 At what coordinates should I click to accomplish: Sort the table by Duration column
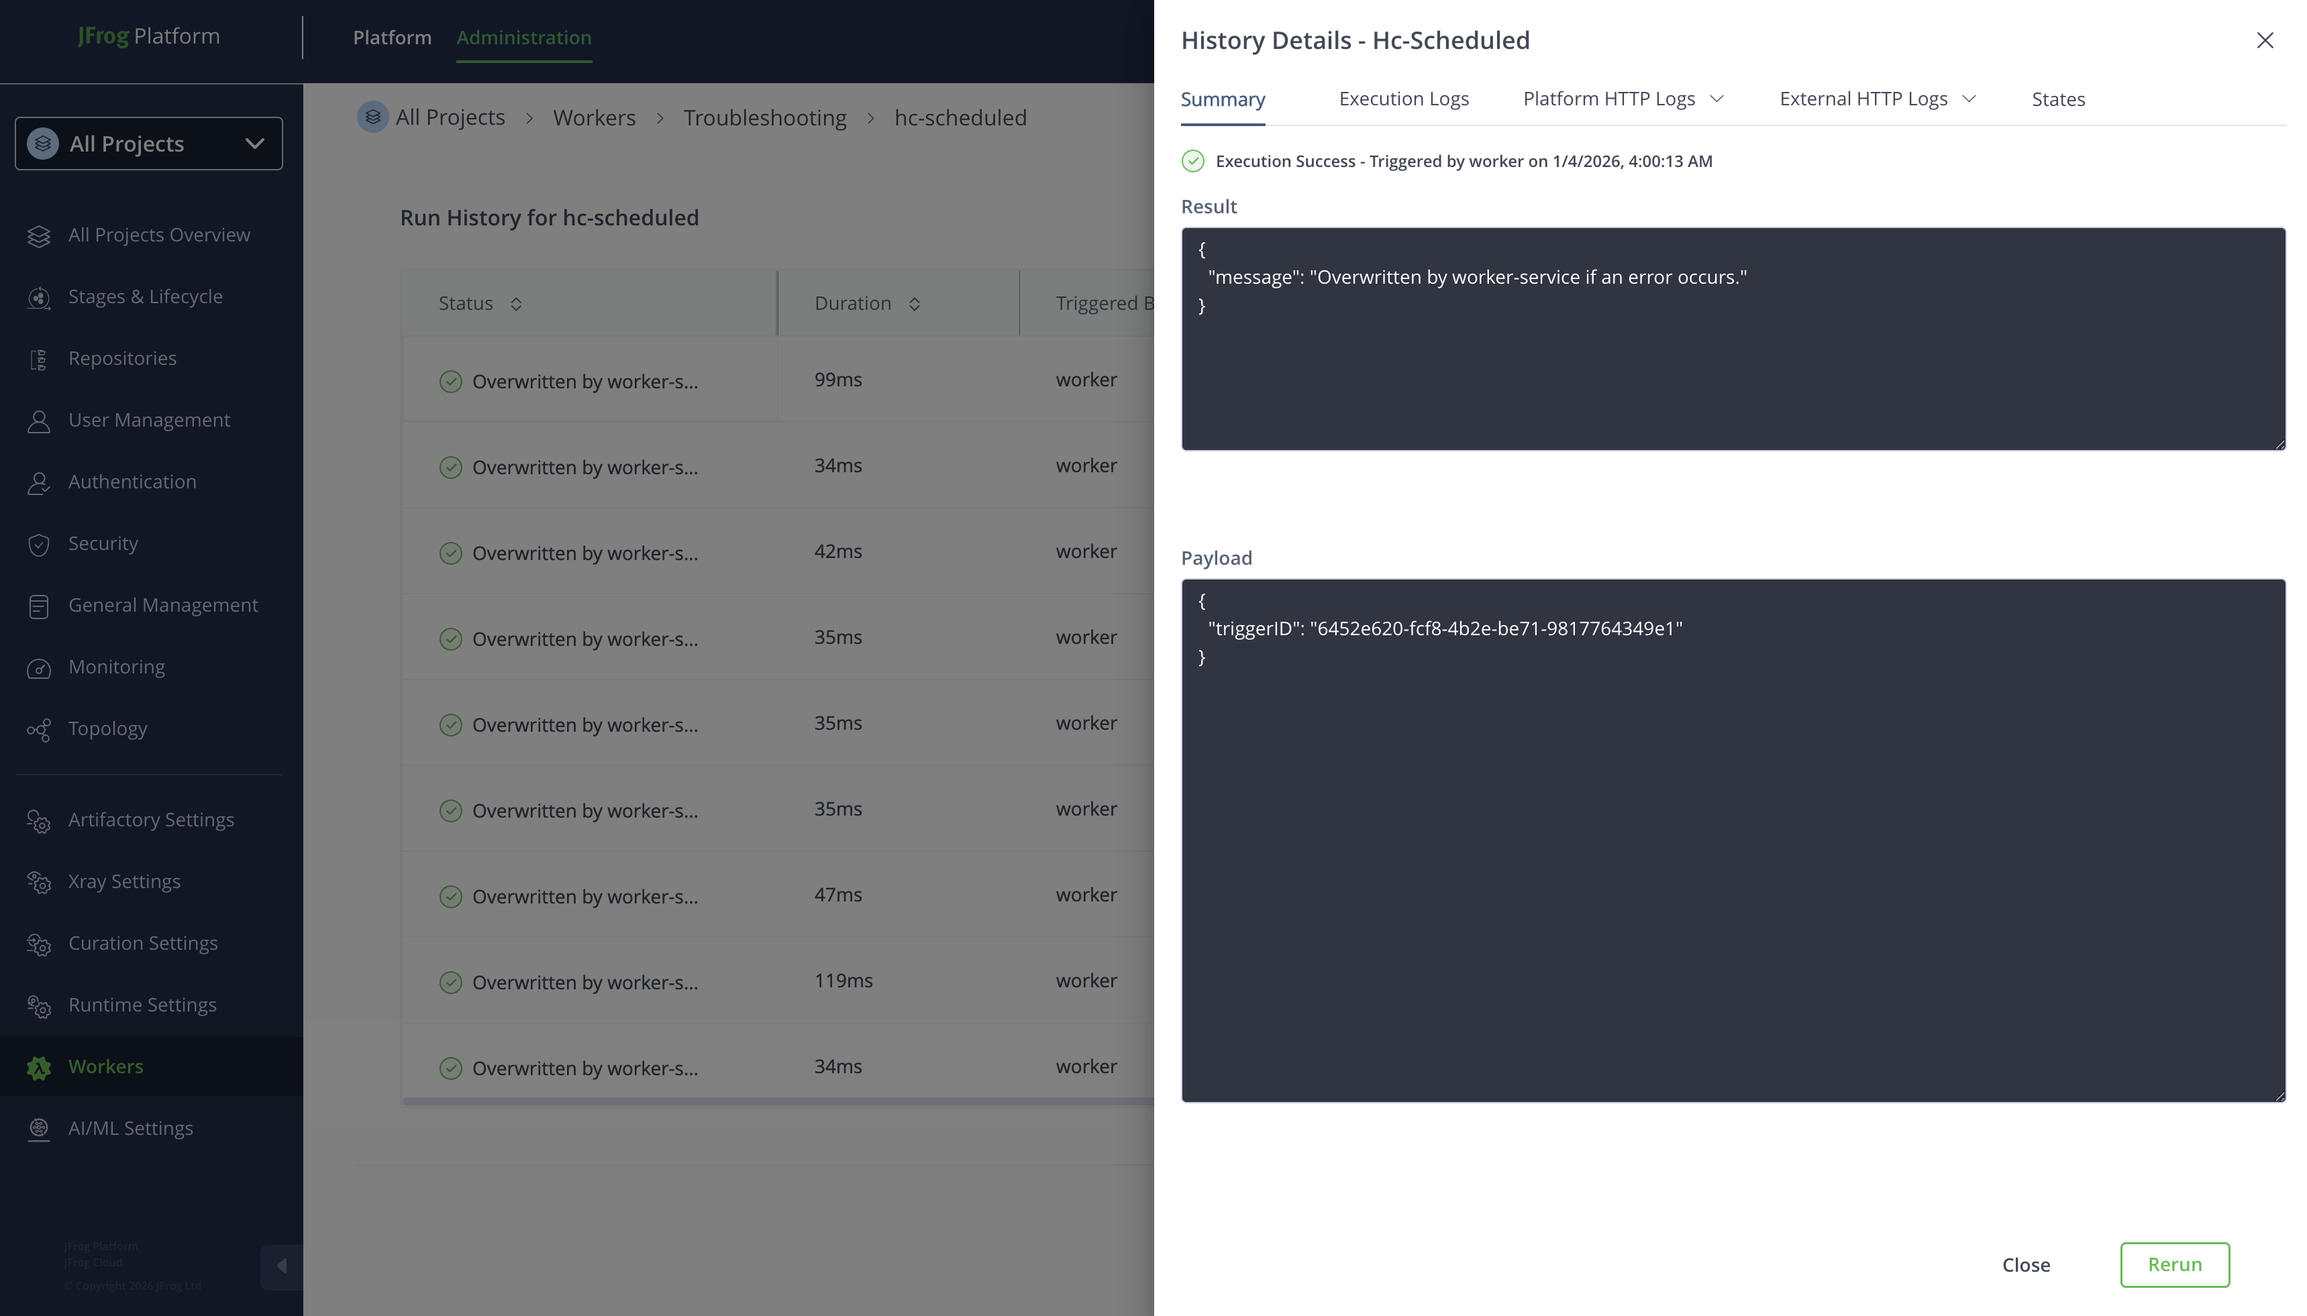tap(914, 304)
